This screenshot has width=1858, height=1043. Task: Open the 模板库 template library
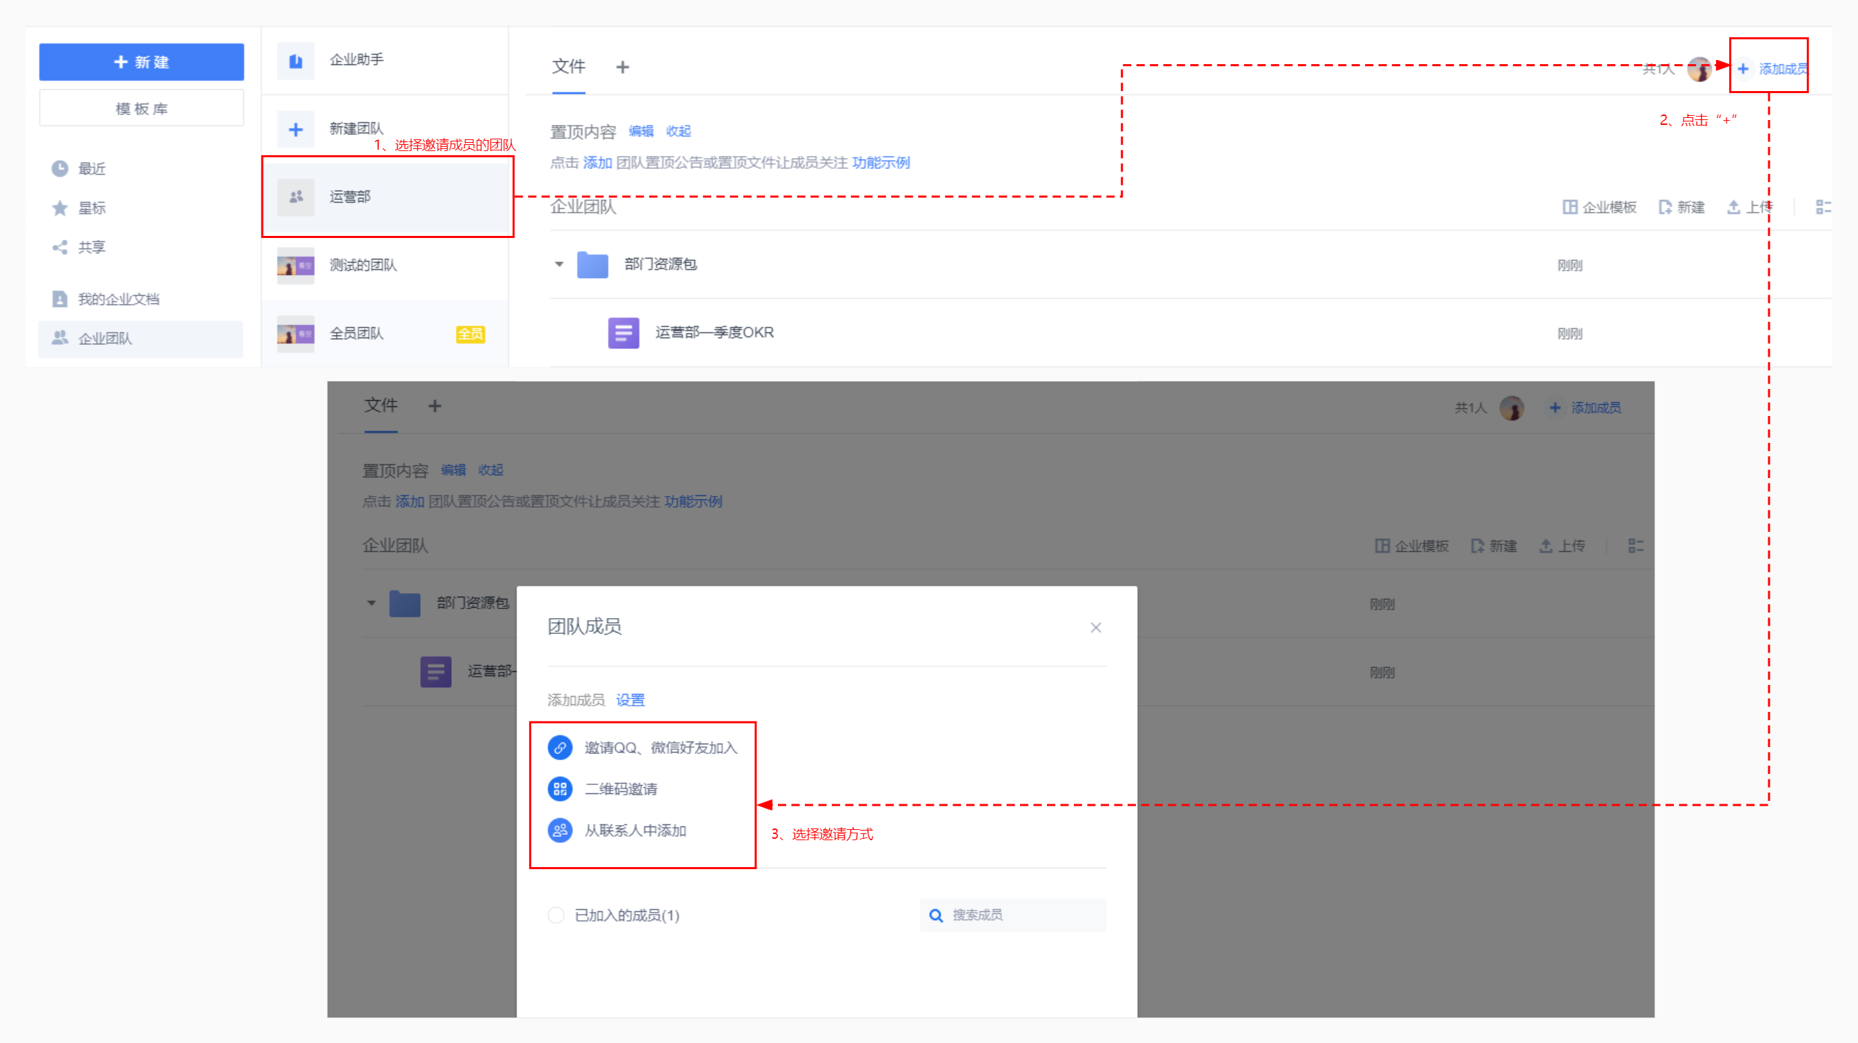coord(141,108)
